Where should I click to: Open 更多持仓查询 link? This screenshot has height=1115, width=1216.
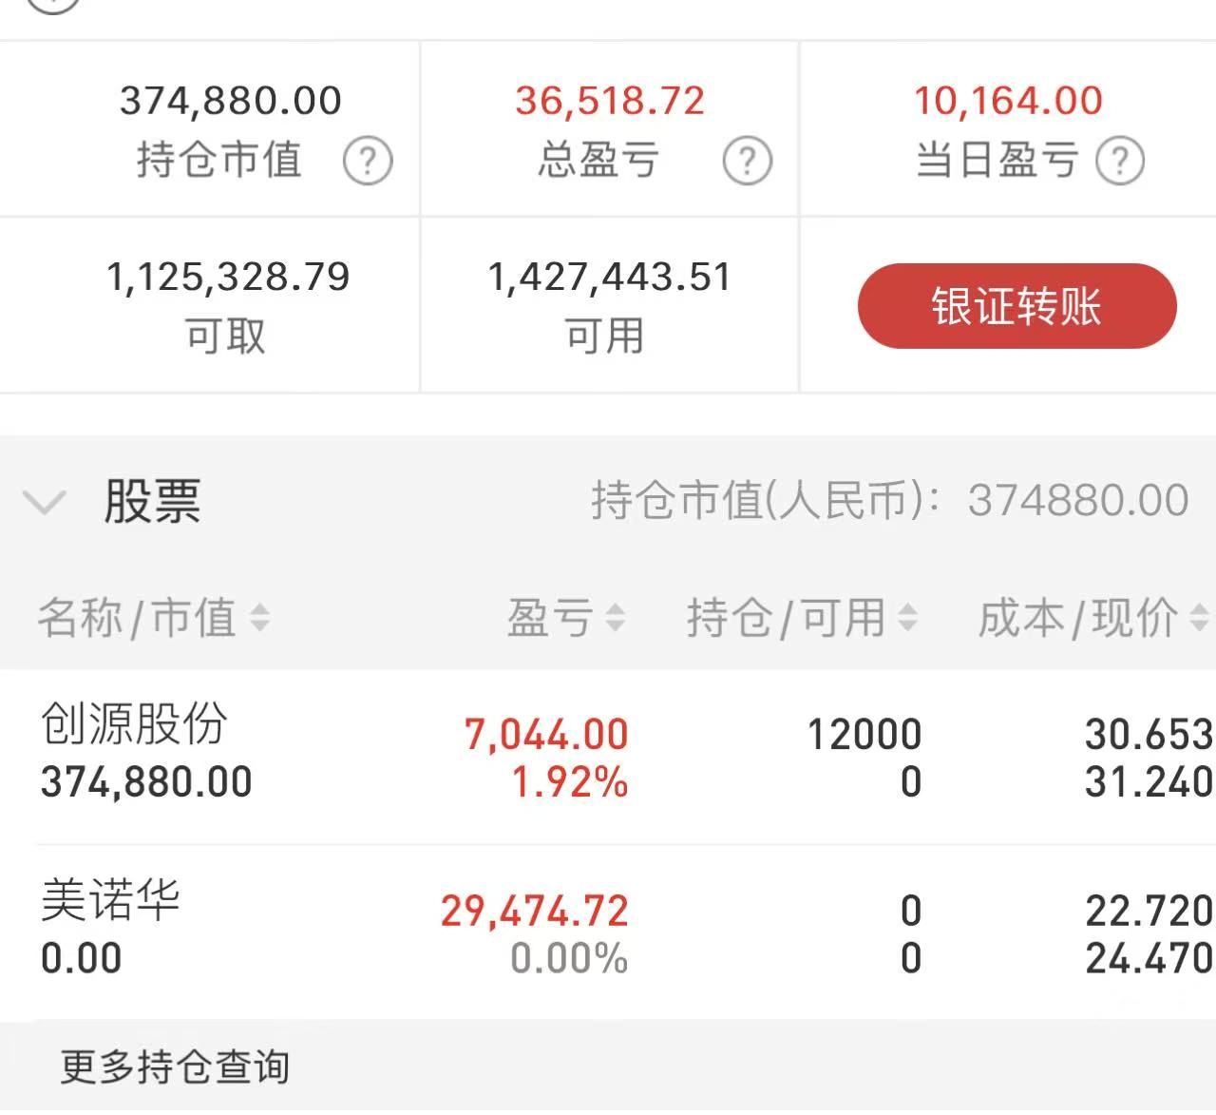pyautogui.click(x=175, y=1067)
